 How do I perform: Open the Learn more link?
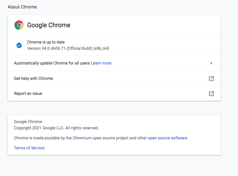pyautogui.click(x=101, y=63)
